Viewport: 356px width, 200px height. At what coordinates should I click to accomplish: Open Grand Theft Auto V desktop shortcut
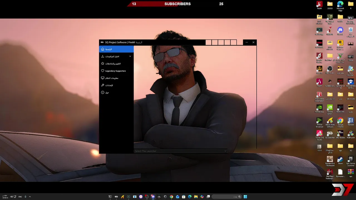click(x=340, y=58)
